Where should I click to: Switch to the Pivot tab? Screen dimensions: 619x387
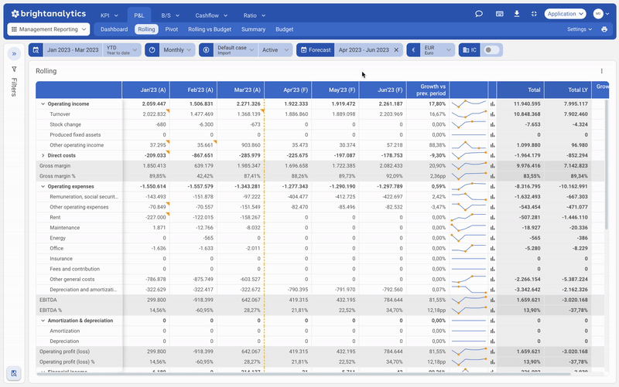point(171,29)
